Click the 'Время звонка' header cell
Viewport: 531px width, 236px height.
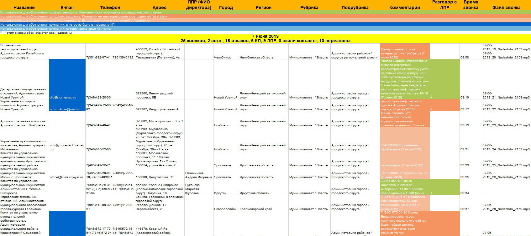click(x=471, y=5)
